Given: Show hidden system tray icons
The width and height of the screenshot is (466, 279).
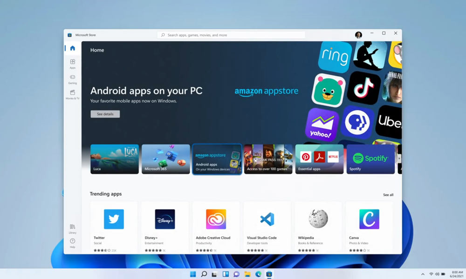Looking at the screenshot, I should (x=423, y=274).
